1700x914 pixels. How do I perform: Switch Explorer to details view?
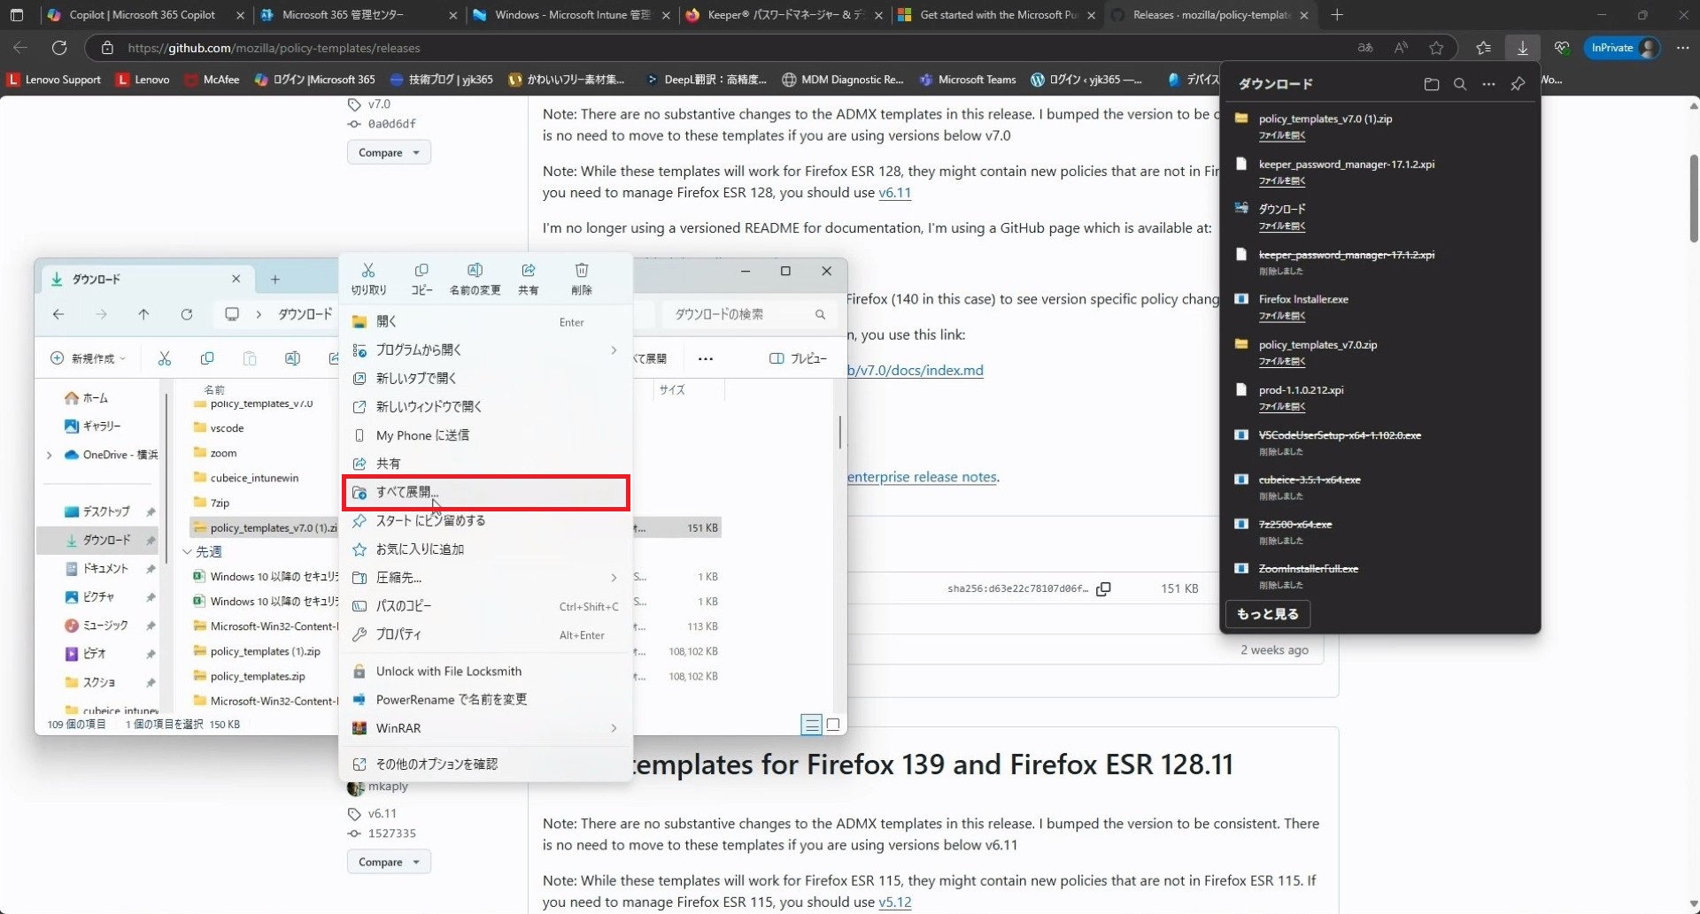point(811,725)
